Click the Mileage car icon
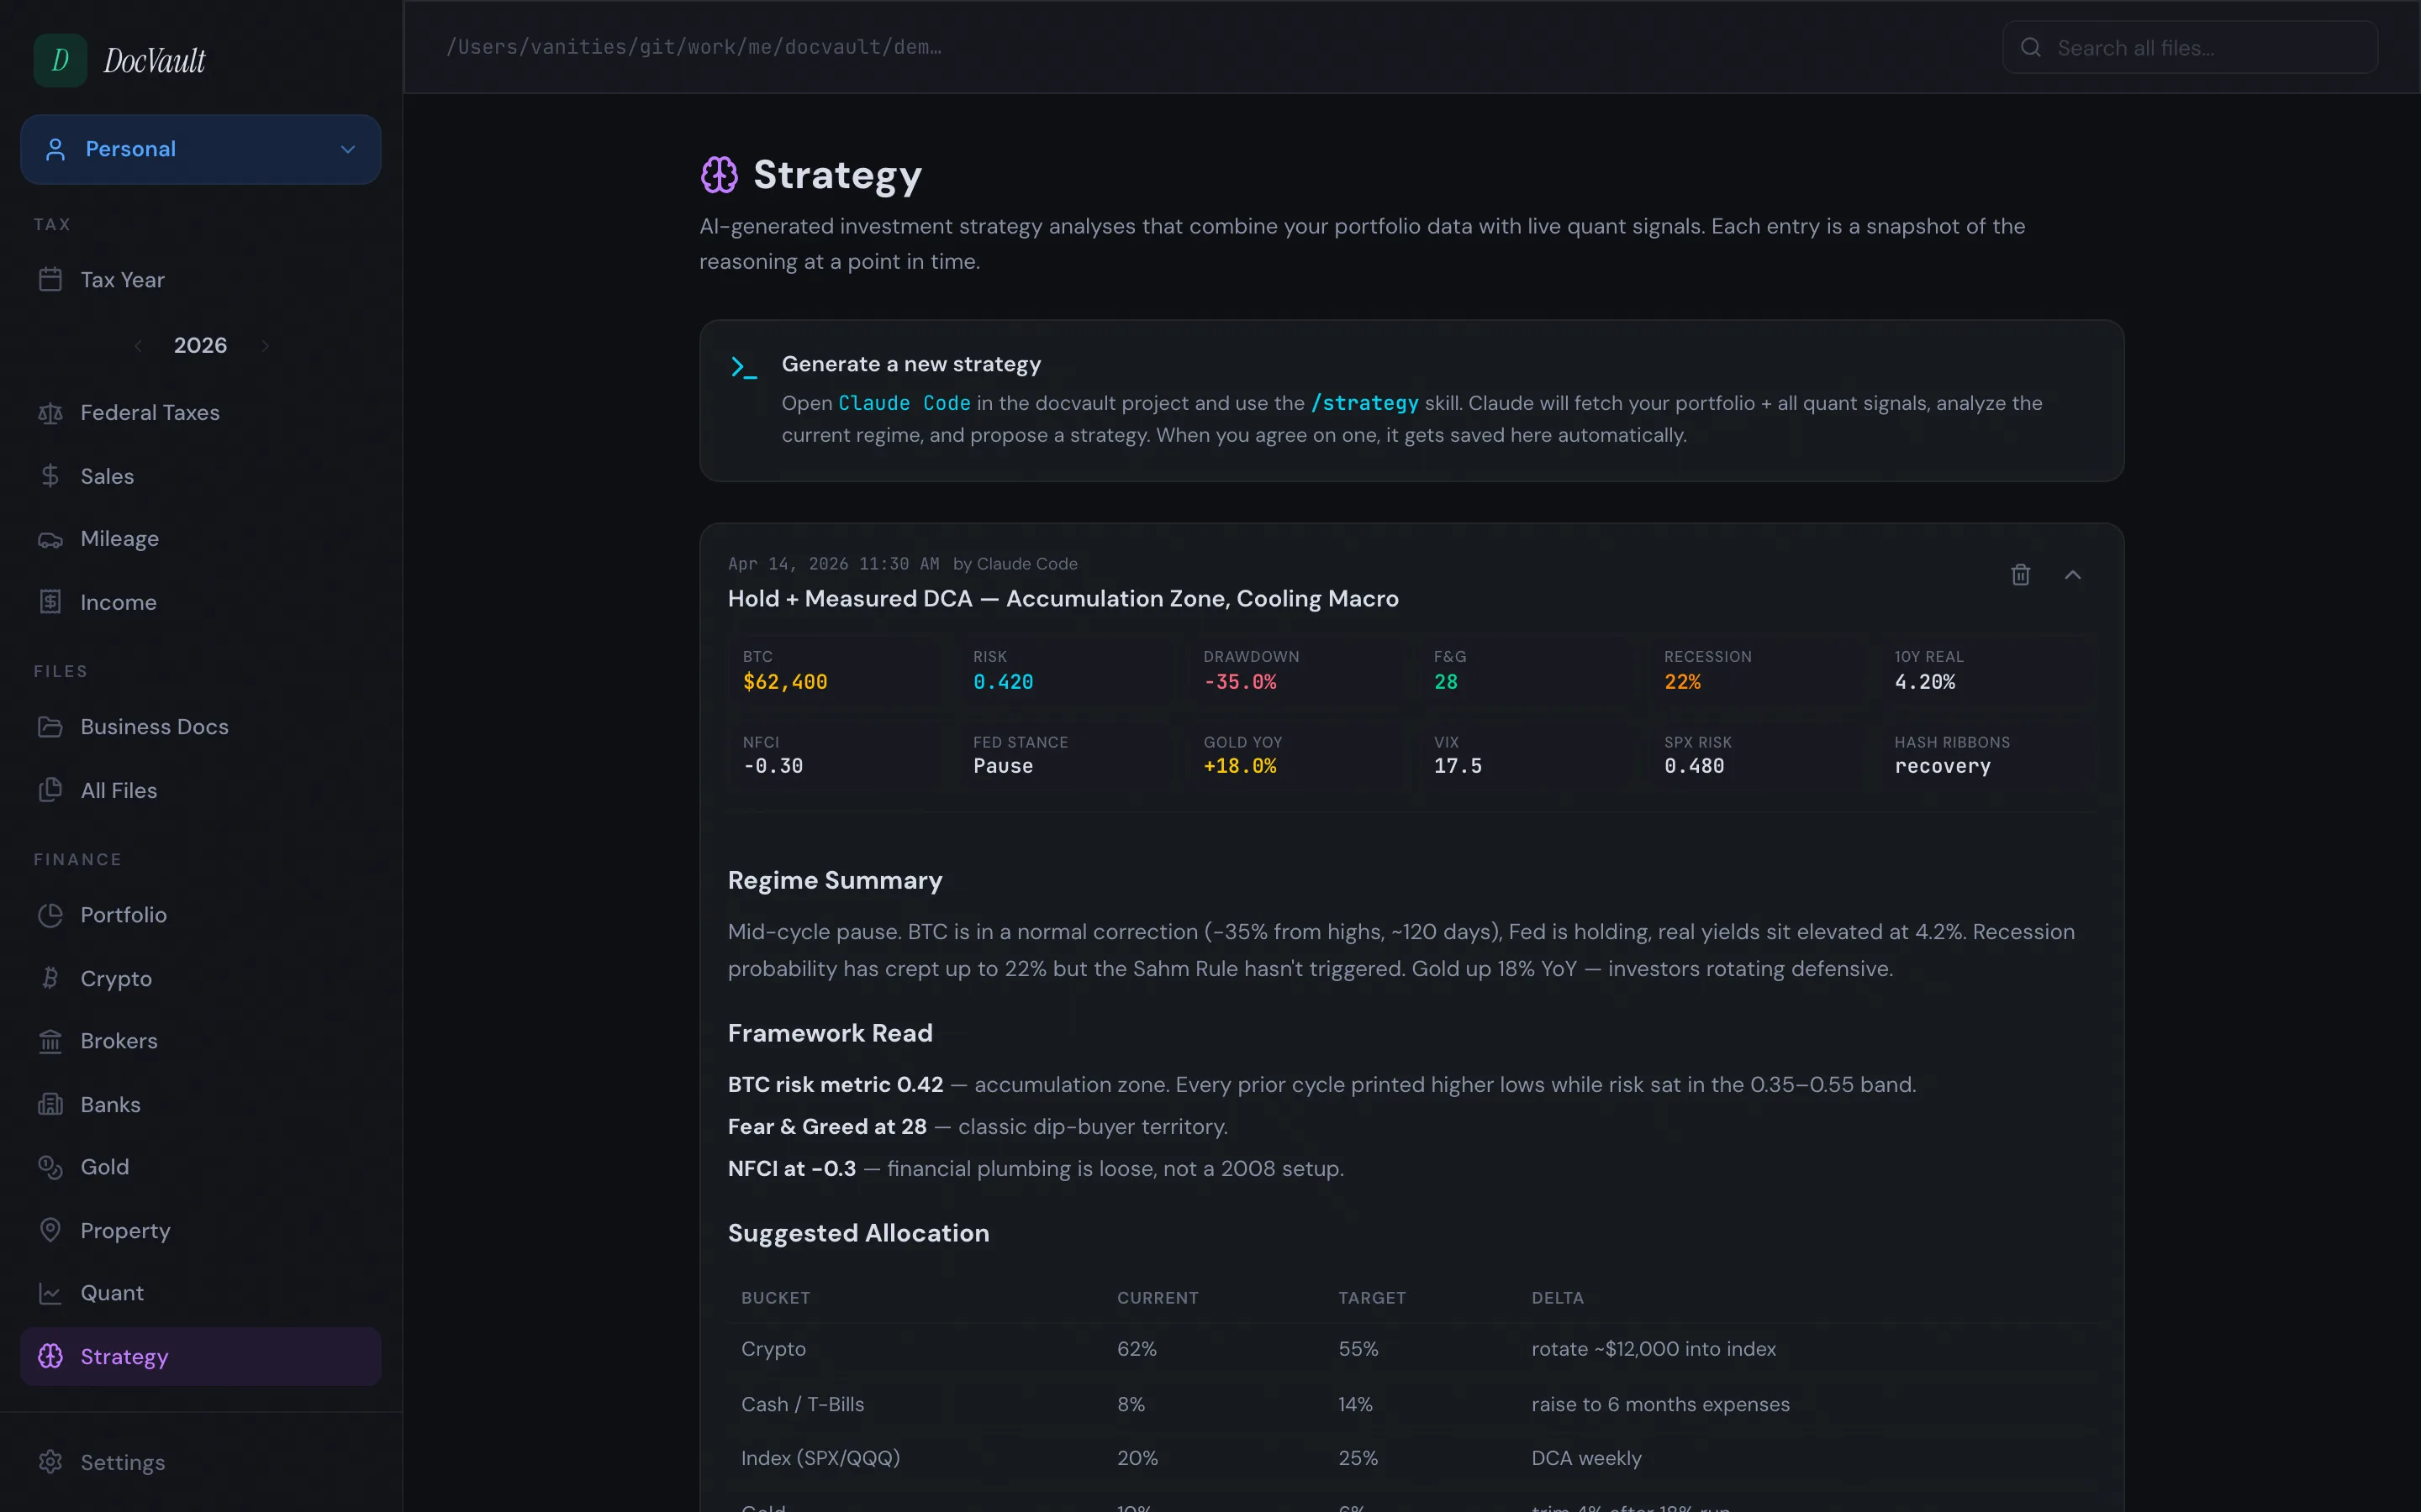 (x=50, y=539)
